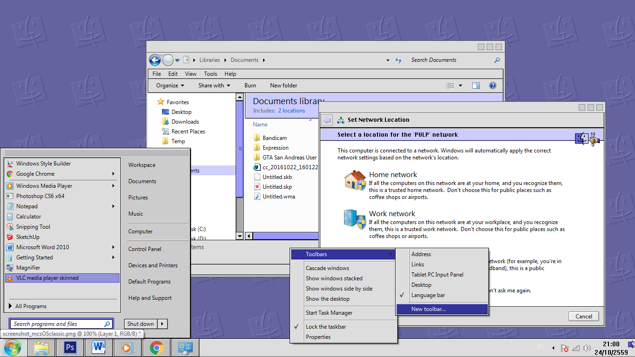Select New toolbar... menu entry
Screen dimensions: 635x357
point(428,309)
